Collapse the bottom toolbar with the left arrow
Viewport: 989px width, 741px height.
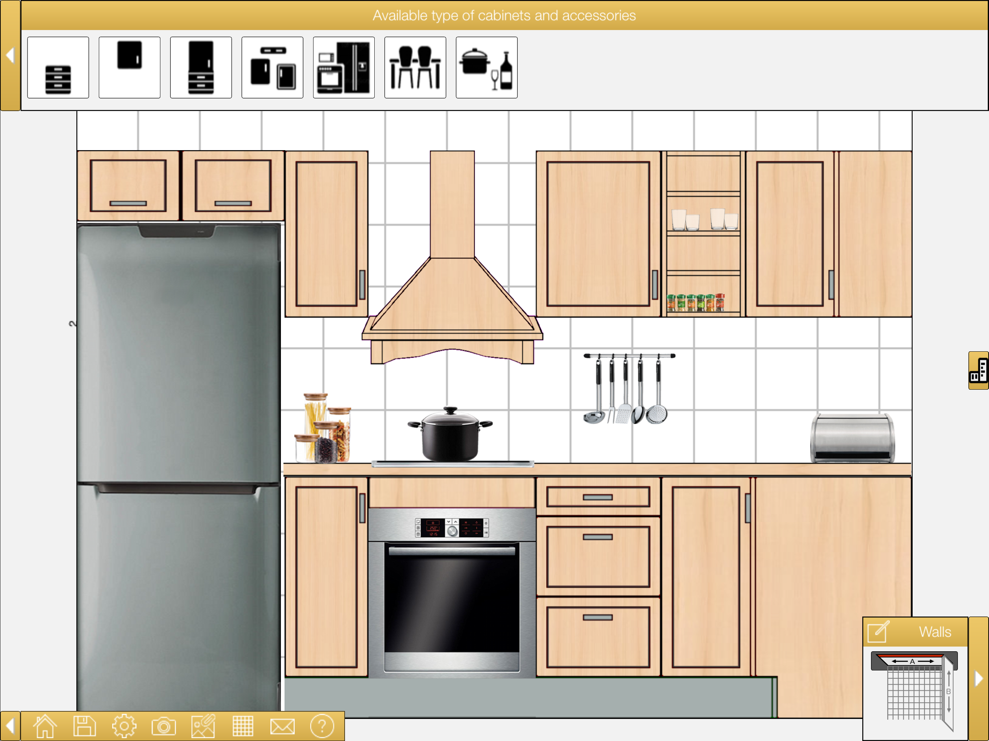point(10,726)
